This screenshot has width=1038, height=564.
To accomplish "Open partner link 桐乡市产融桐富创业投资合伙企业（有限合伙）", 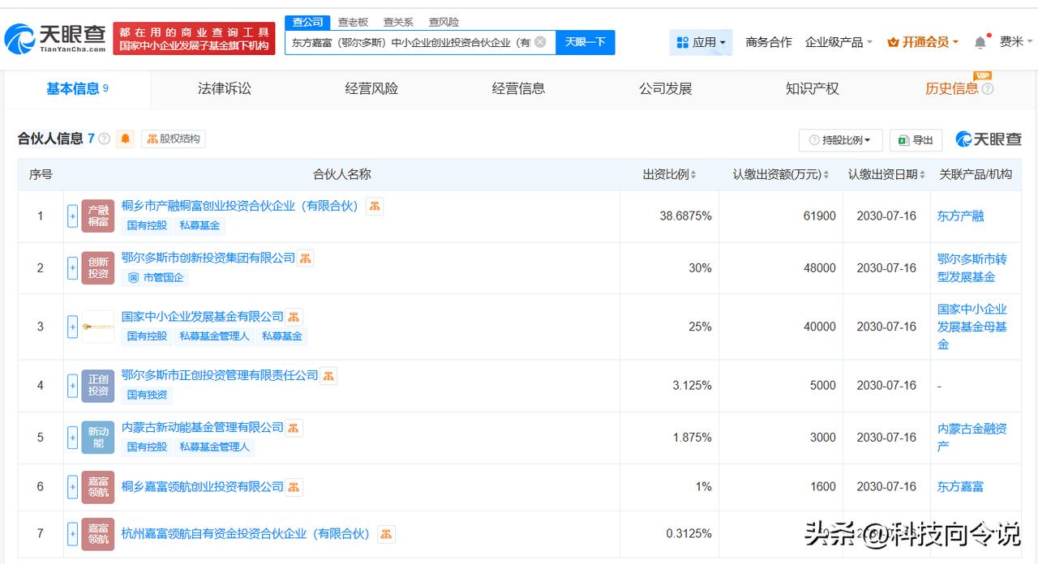I will point(240,206).
